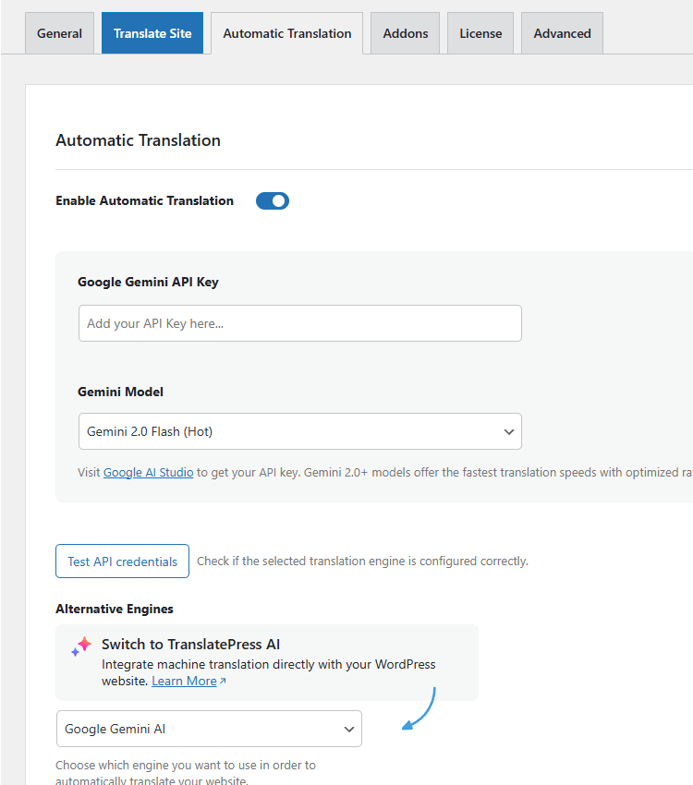Open the Google Gemini AI engine dropdown
Image resolution: width=693 pixels, height=785 pixels.
[x=209, y=729]
